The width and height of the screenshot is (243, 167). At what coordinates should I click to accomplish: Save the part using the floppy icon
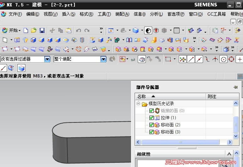pos(42,30)
